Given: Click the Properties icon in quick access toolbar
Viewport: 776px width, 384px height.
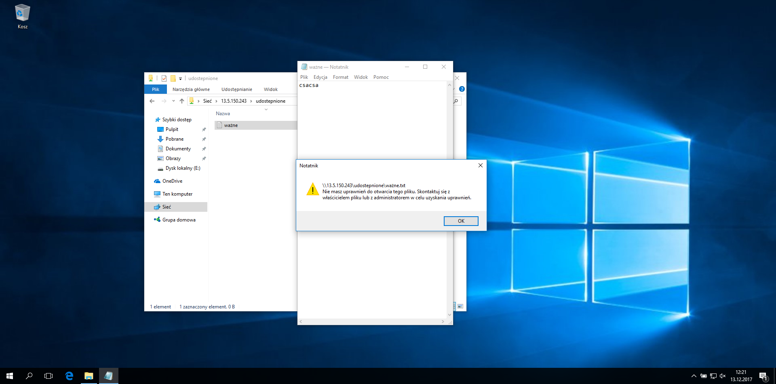Looking at the screenshot, I should (x=164, y=78).
